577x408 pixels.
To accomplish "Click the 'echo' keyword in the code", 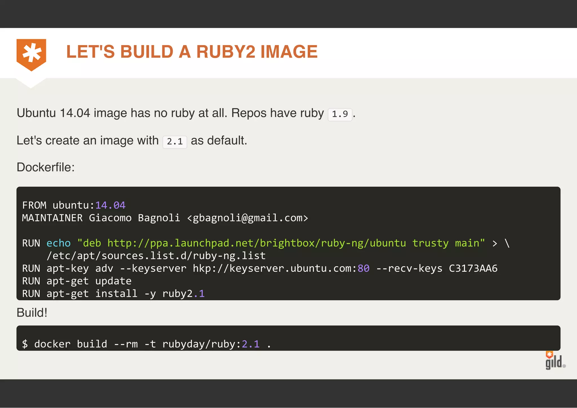I will pos(59,243).
